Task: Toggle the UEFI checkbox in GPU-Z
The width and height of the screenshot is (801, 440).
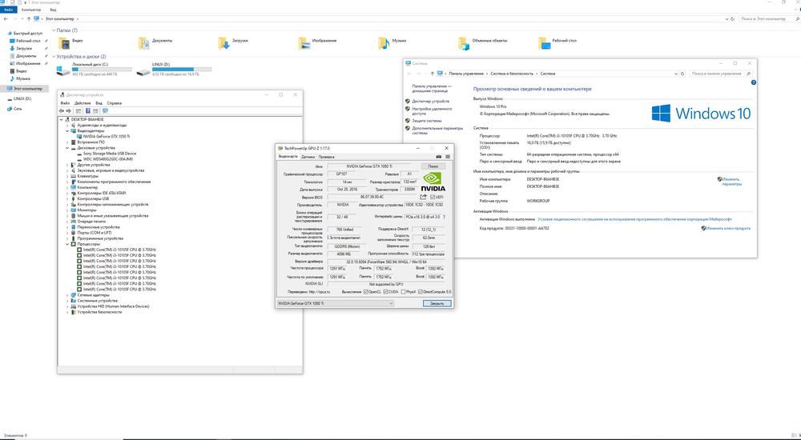Action: (x=433, y=197)
